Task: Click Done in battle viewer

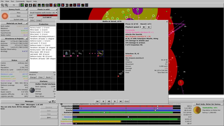Action: coord(126,101)
